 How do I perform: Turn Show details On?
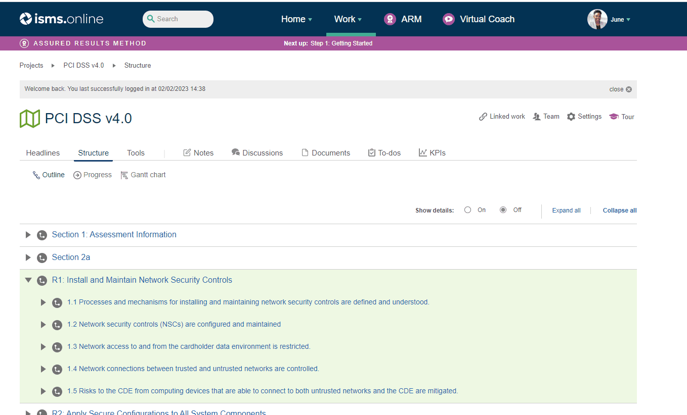click(x=467, y=210)
